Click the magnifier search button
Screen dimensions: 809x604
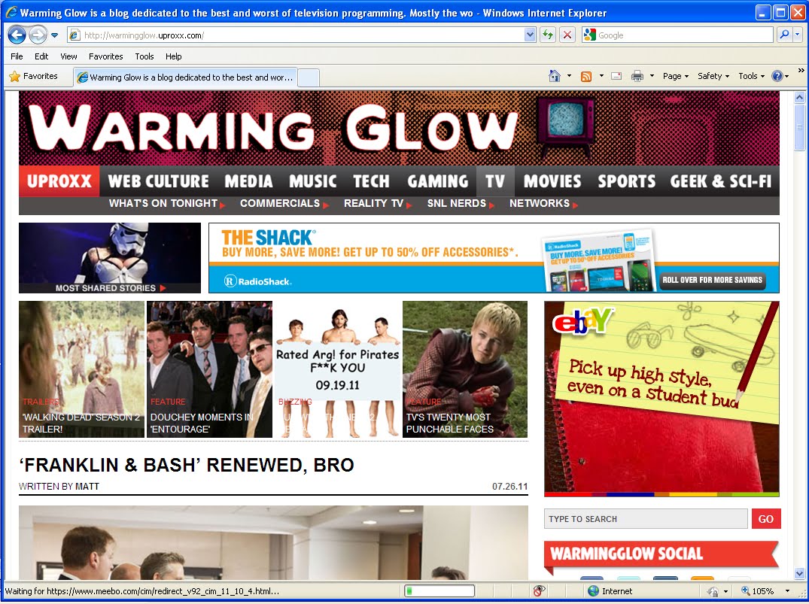click(x=784, y=35)
